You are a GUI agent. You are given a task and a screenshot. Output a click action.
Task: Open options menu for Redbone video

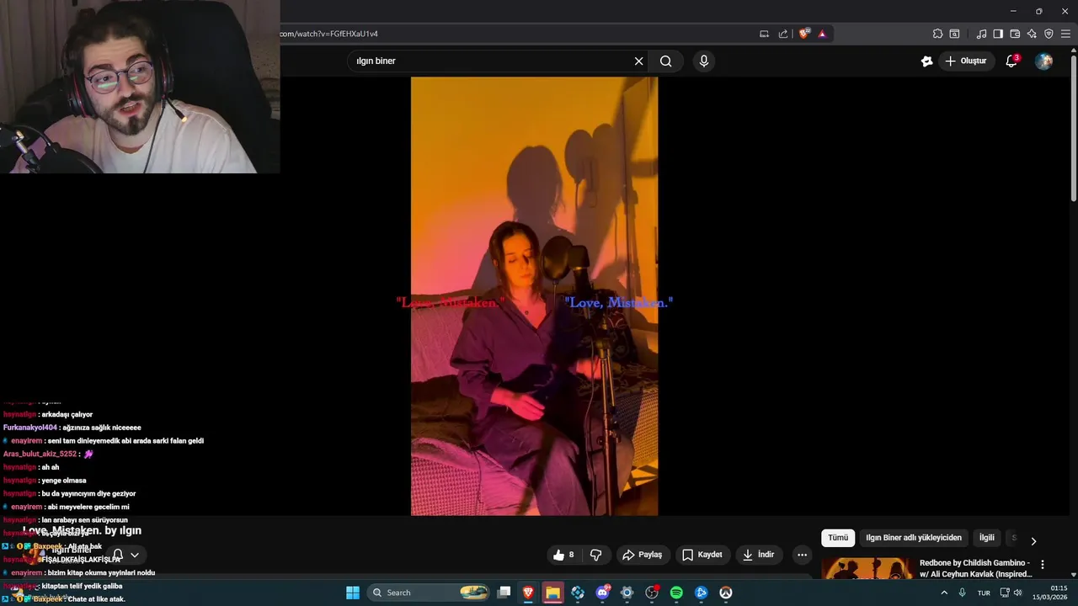1043,565
